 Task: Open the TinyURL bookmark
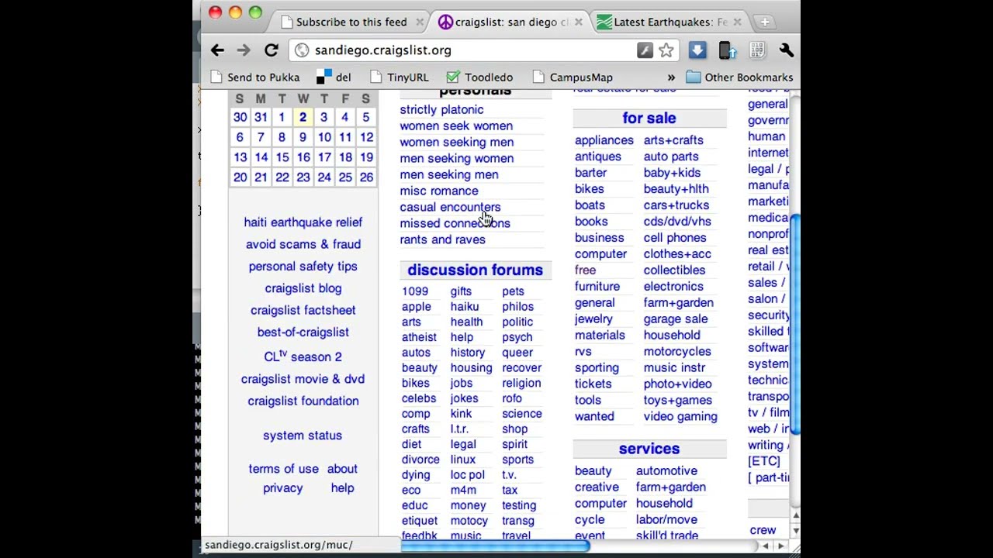point(399,77)
